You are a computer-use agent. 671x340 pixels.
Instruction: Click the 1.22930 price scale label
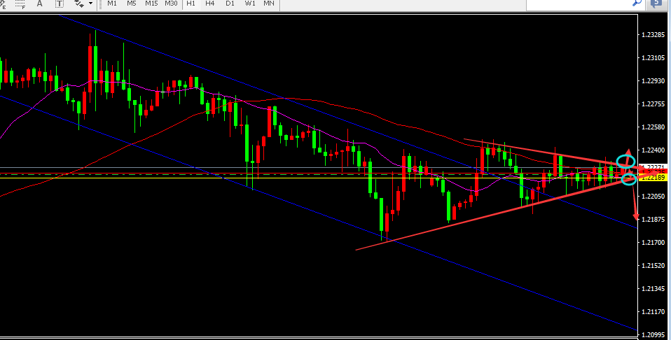coord(653,81)
